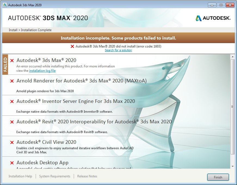Click red X beside Autodesk Desktop App
Image resolution: width=237 pixels, height=185 pixels.
[12, 163]
